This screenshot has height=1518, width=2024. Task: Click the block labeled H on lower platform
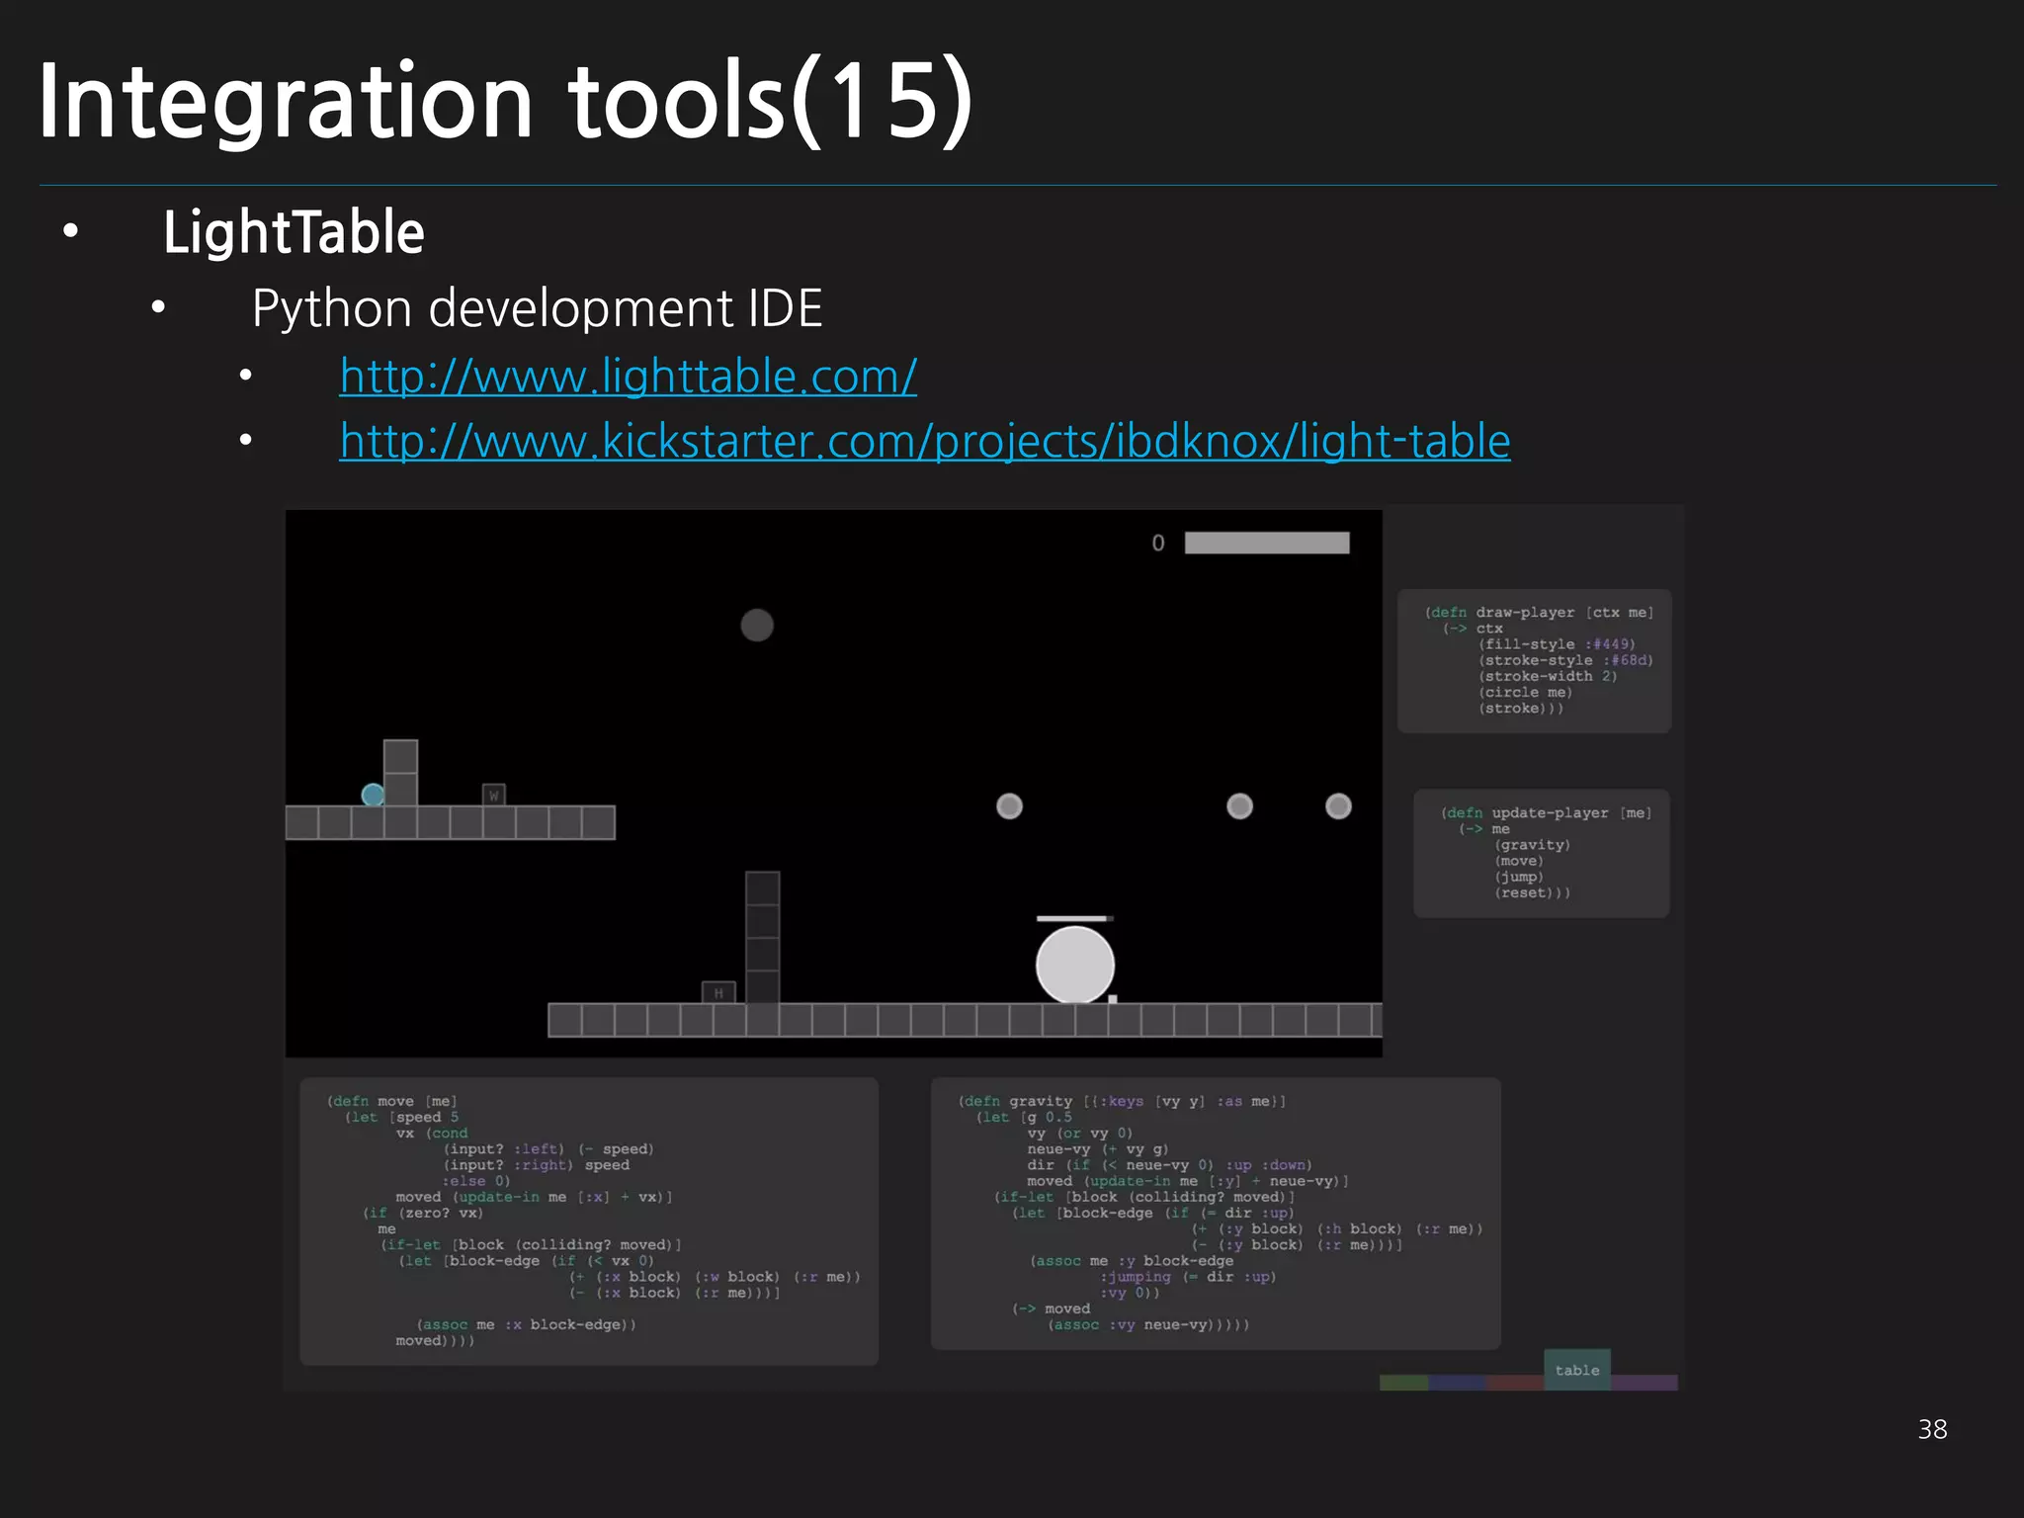coord(718,992)
